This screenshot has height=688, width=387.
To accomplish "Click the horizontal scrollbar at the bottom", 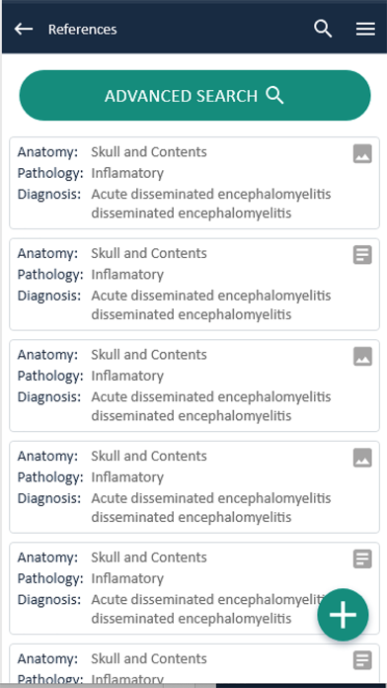I will pyautogui.click(x=193, y=685).
